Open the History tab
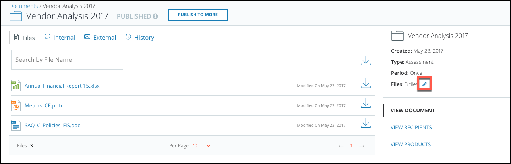The height and width of the screenshot is (164, 511). (x=139, y=37)
